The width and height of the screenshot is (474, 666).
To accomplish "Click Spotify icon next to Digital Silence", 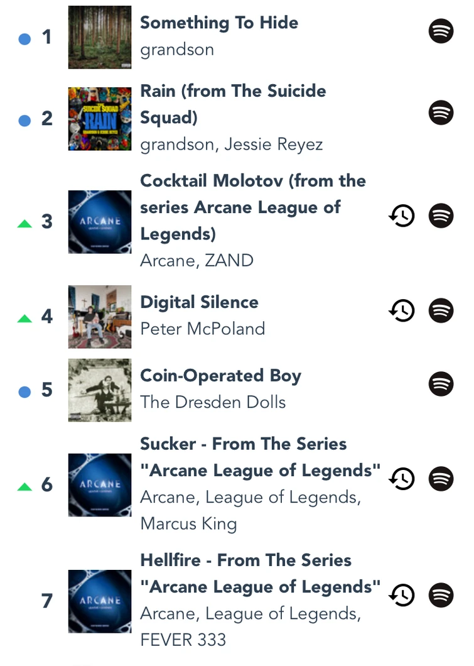I will (x=441, y=310).
